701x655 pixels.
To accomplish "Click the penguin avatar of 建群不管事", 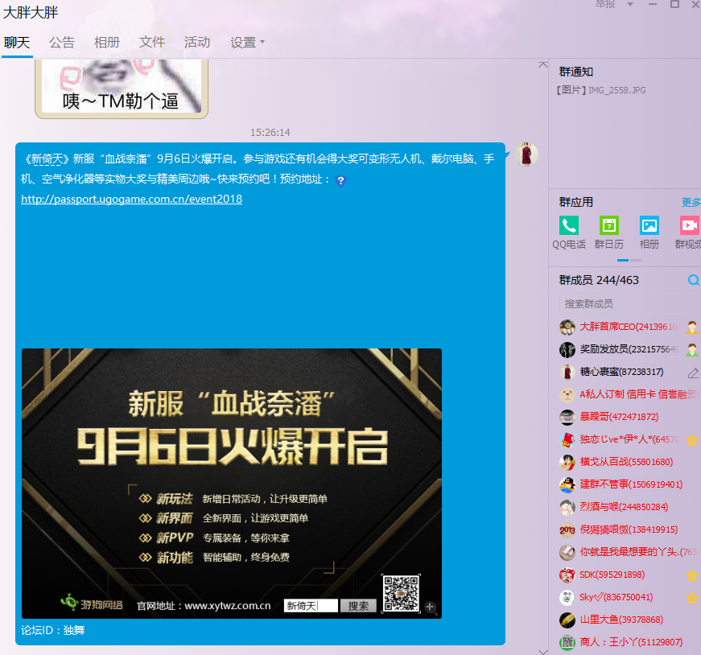I will pyautogui.click(x=567, y=484).
